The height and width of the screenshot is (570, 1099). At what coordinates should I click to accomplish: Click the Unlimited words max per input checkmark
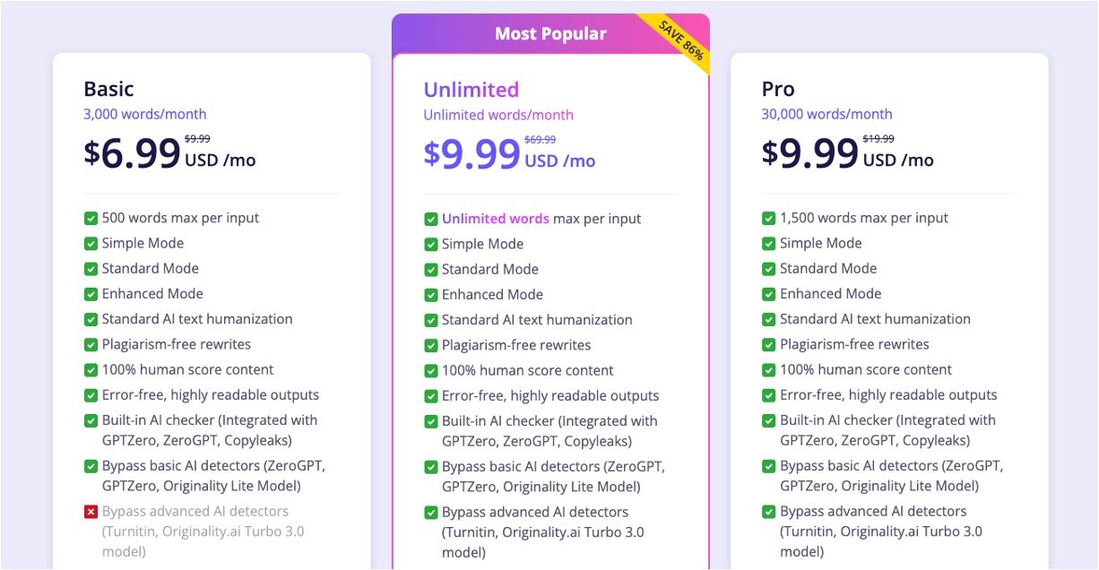click(430, 219)
